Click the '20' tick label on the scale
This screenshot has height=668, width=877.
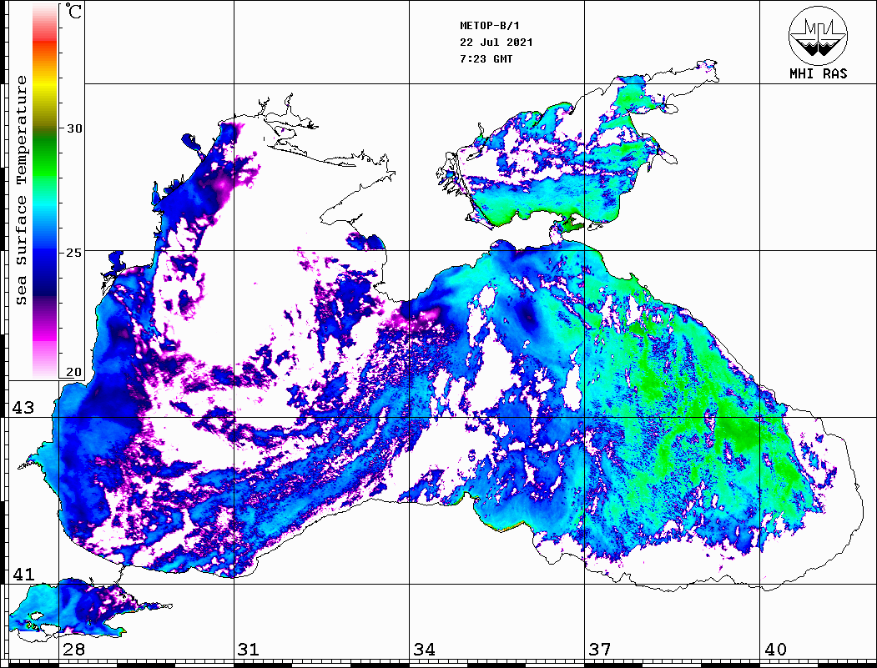[x=74, y=372]
